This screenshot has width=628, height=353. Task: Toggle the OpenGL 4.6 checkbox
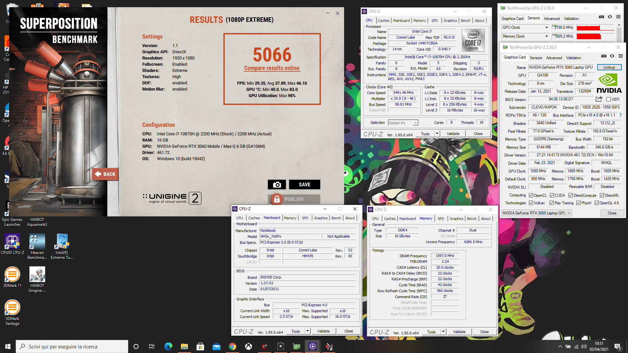(x=597, y=203)
